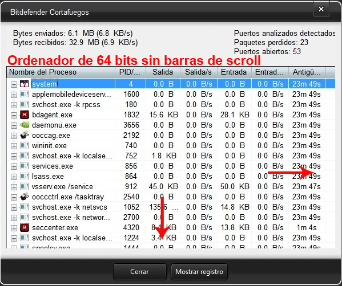
Task: Click the system process icon
Action: click(24, 84)
